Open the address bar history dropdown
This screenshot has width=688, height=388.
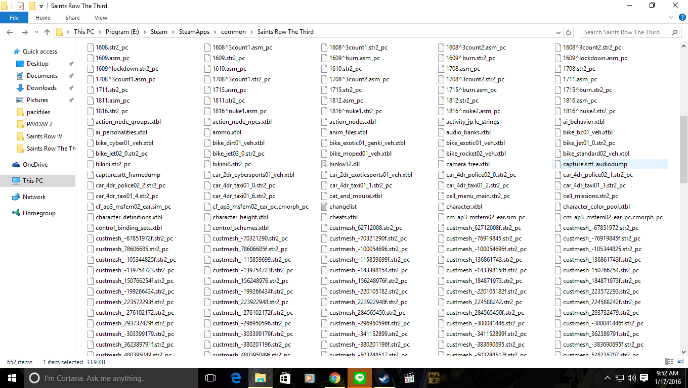(x=557, y=32)
